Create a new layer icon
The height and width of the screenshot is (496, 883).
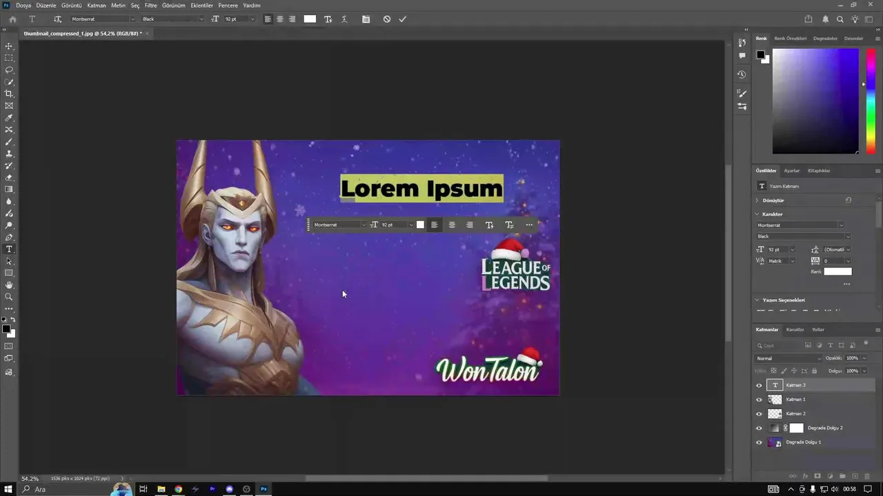(x=855, y=476)
